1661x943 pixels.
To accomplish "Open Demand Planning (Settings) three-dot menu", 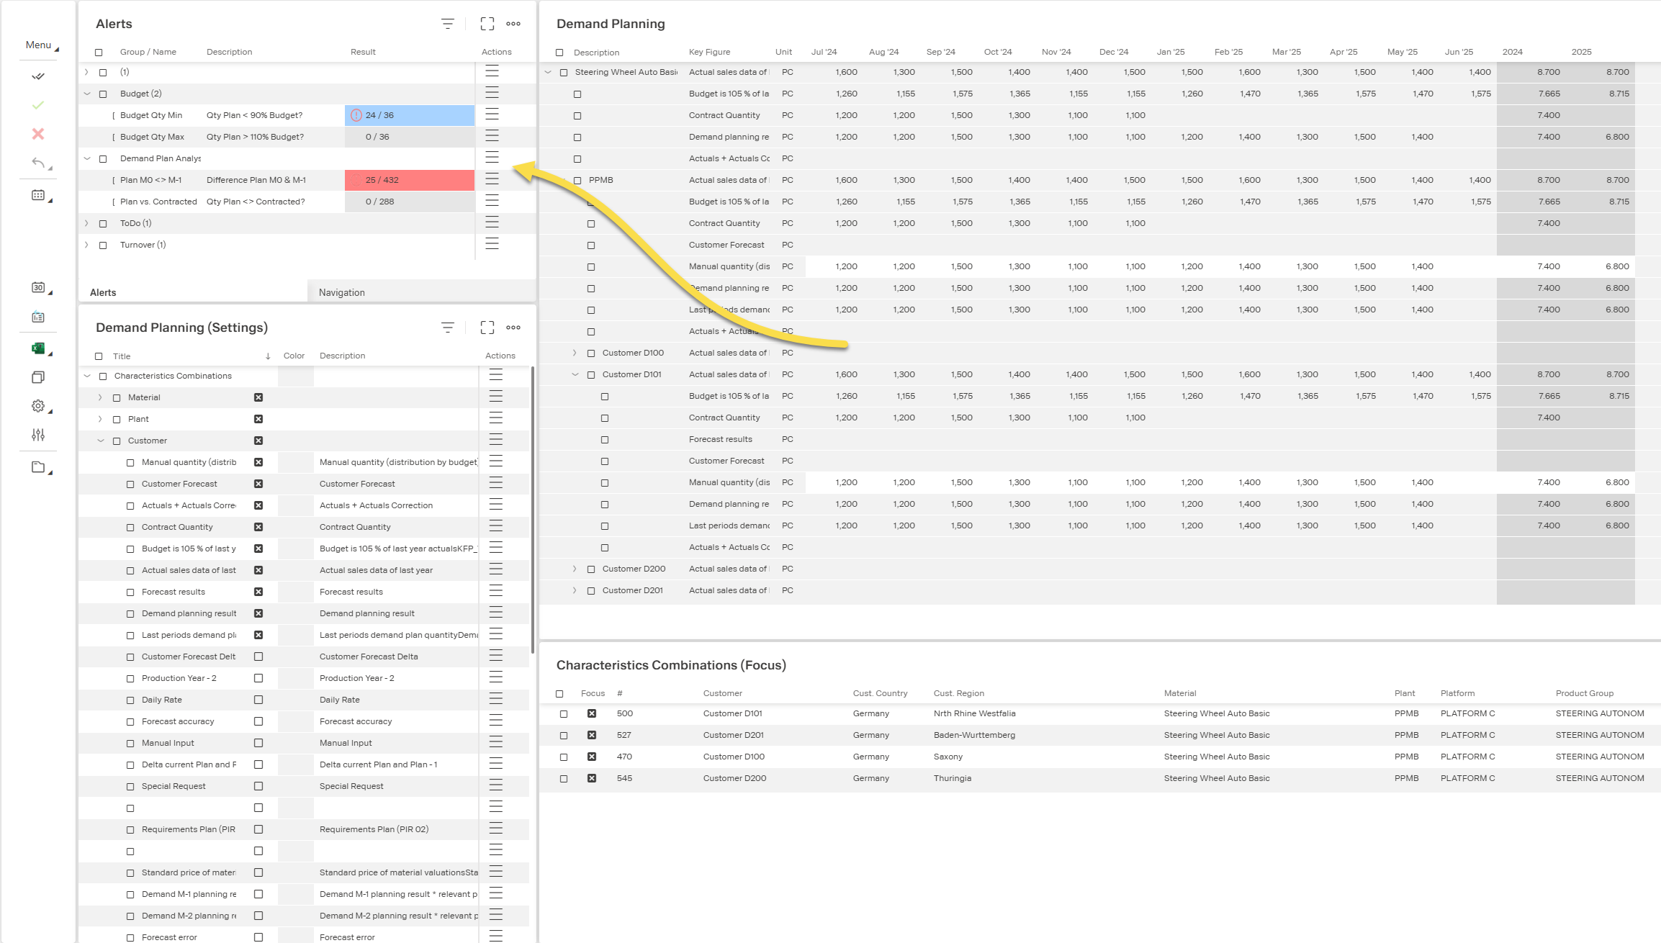I will (x=513, y=328).
